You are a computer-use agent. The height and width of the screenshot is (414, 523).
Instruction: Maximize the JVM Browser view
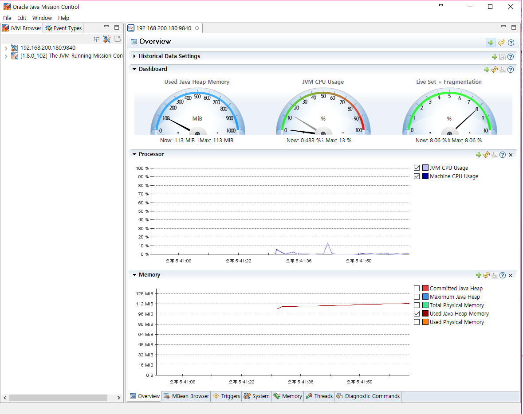point(117,27)
